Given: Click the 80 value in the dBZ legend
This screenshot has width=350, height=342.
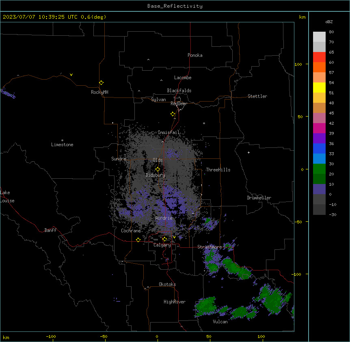Looking at the screenshot, I should click(331, 32).
